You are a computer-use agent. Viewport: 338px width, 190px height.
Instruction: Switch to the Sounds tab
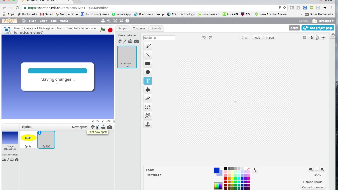(x=156, y=28)
